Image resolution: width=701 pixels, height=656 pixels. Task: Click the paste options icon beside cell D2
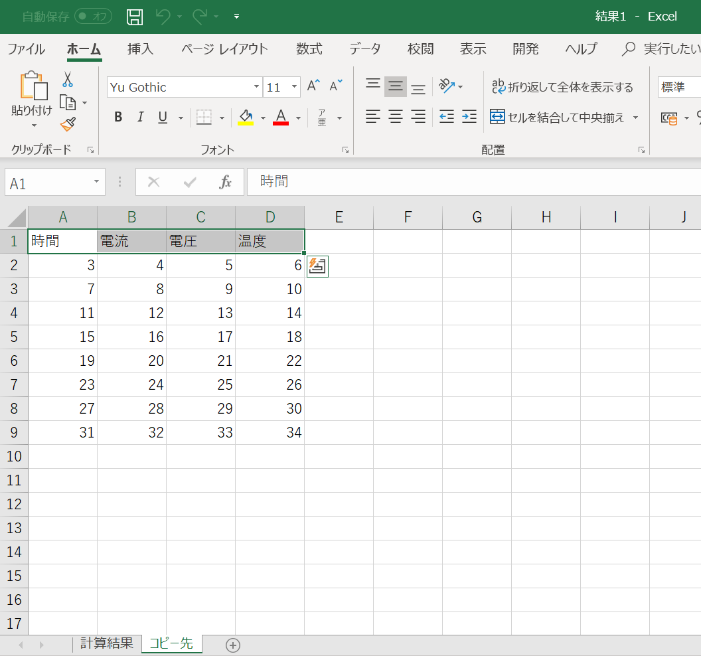(317, 266)
